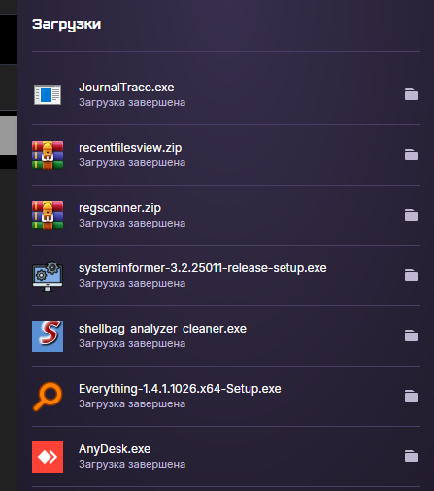Show recentfilesview.zip in its folder

[412, 155]
